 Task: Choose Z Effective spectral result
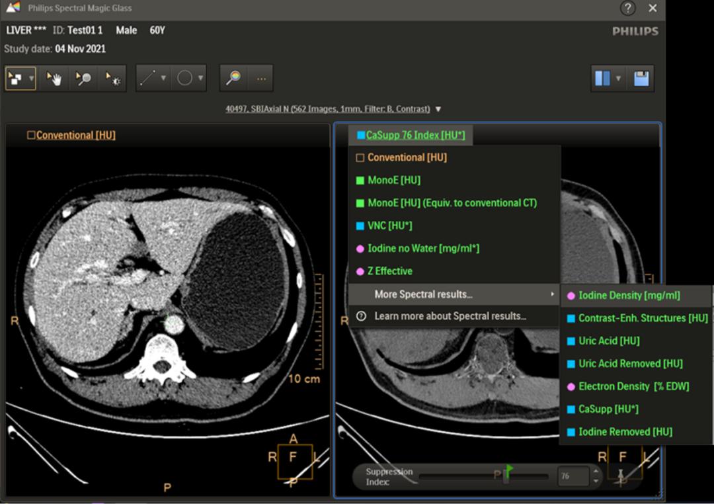[389, 271]
